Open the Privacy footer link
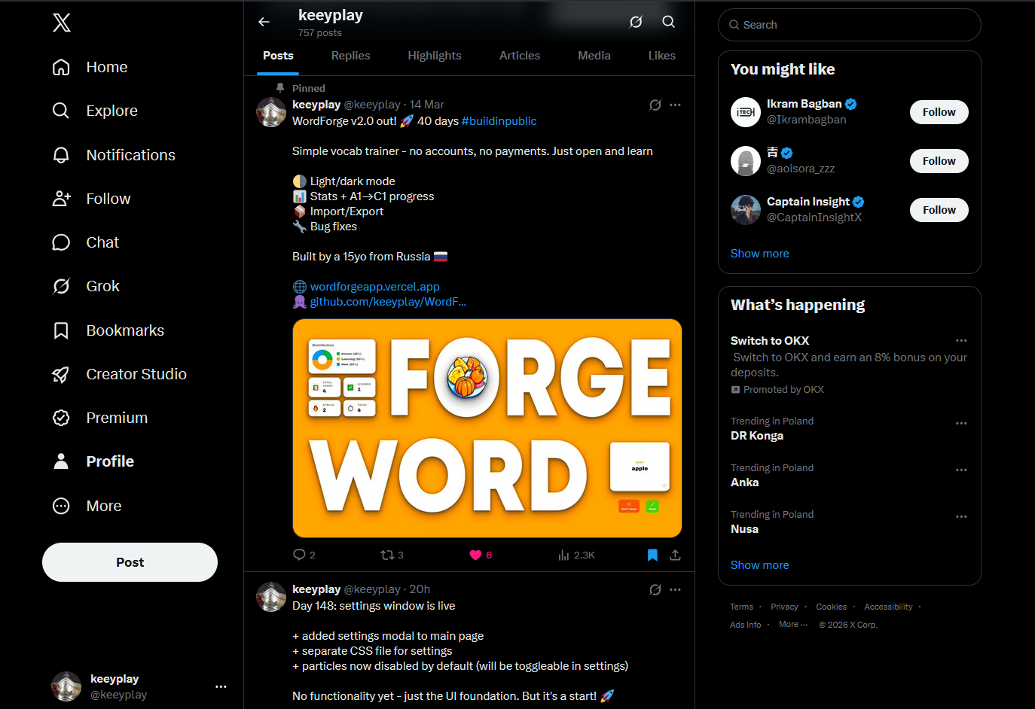 (x=784, y=607)
